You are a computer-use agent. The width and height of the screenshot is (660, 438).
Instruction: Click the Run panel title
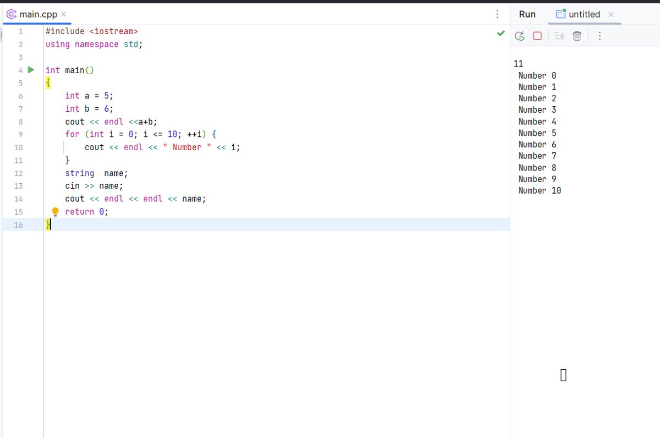[x=527, y=14]
